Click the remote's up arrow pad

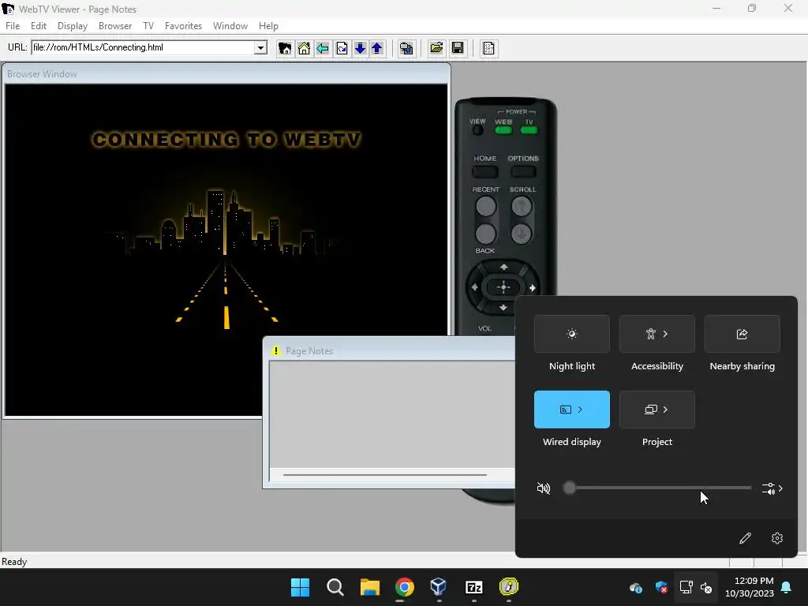(503, 267)
